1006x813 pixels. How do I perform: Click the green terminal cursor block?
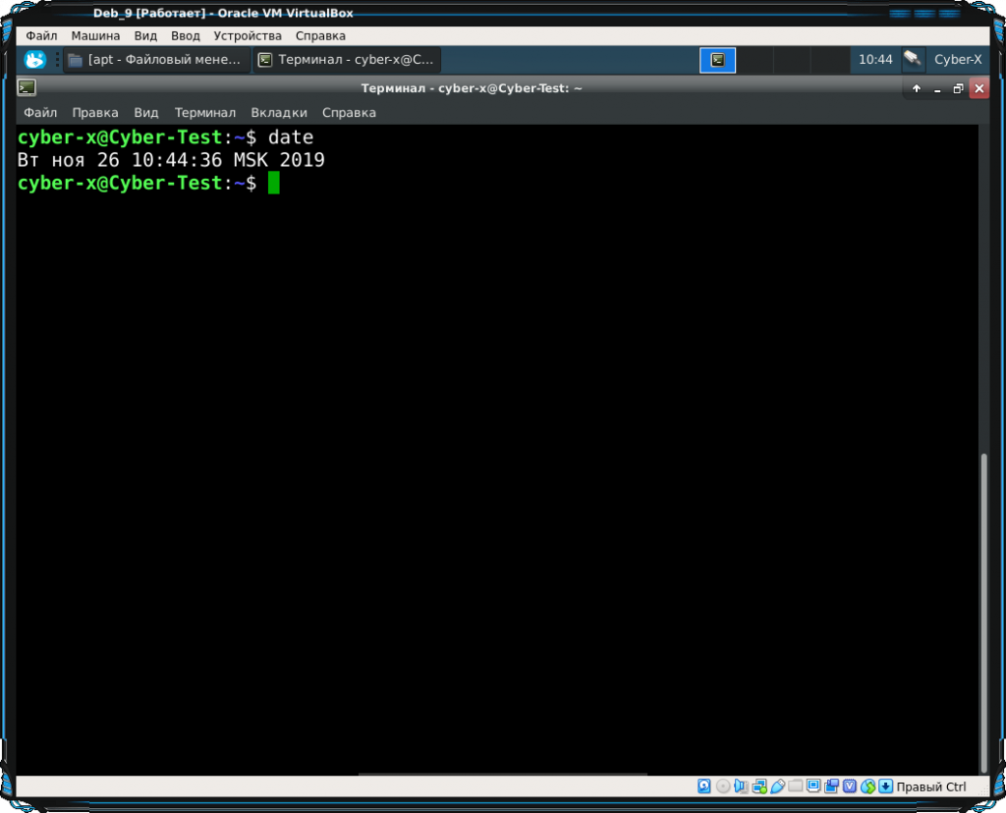point(274,183)
